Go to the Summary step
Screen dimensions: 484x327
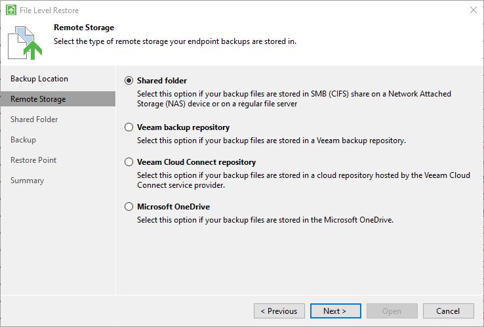27,181
